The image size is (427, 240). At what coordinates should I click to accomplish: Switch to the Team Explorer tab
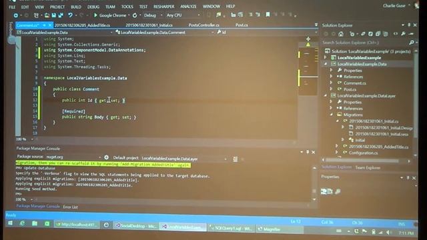tap(368, 167)
